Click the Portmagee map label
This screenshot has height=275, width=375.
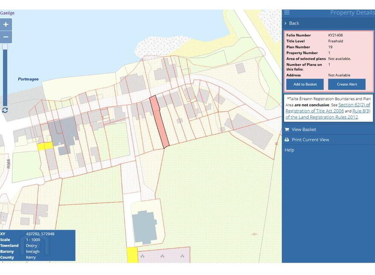28,79
